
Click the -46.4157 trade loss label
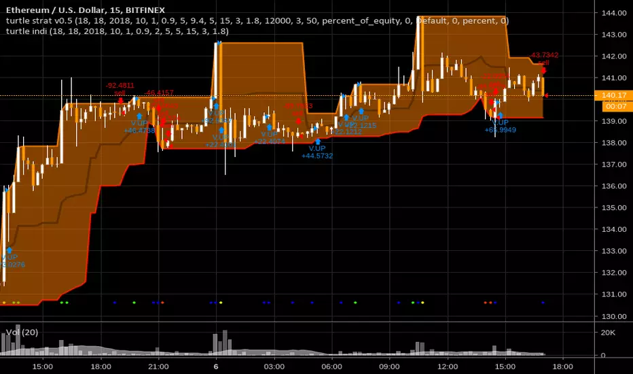click(x=159, y=93)
